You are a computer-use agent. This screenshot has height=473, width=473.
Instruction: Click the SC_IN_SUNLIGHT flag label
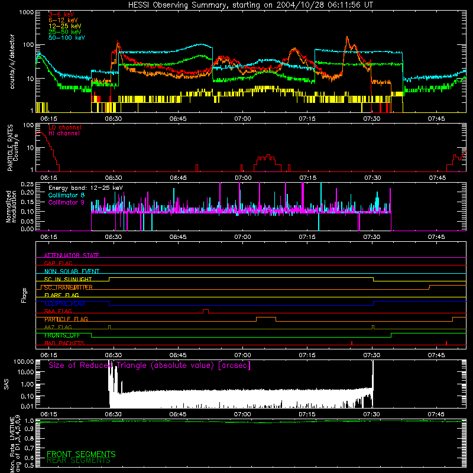coord(68,279)
